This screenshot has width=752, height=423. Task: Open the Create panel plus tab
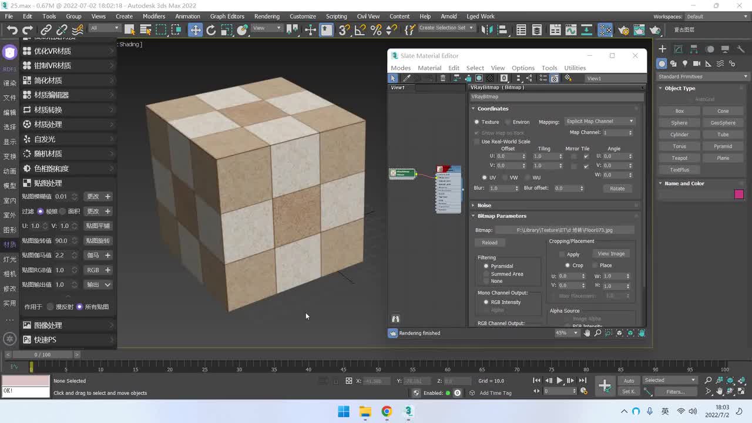[662, 49]
